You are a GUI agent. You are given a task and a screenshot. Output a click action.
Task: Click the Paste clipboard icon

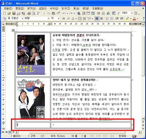[x=53, y=13]
